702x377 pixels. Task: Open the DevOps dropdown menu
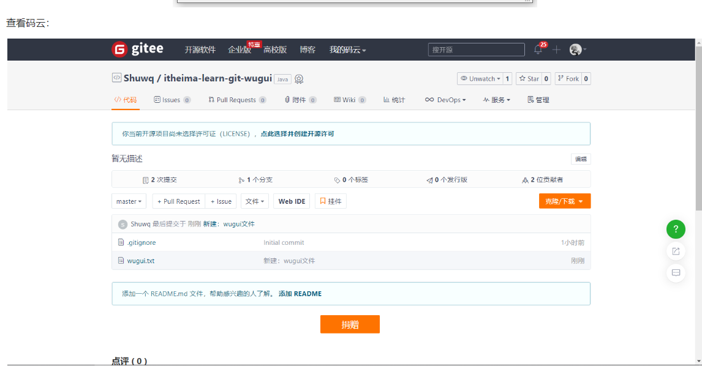click(445, 100)
